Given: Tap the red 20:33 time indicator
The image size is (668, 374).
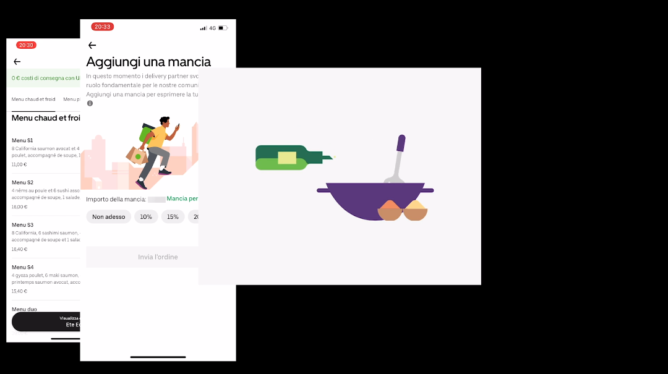Looking at the screenshot, I should (102, 27).
